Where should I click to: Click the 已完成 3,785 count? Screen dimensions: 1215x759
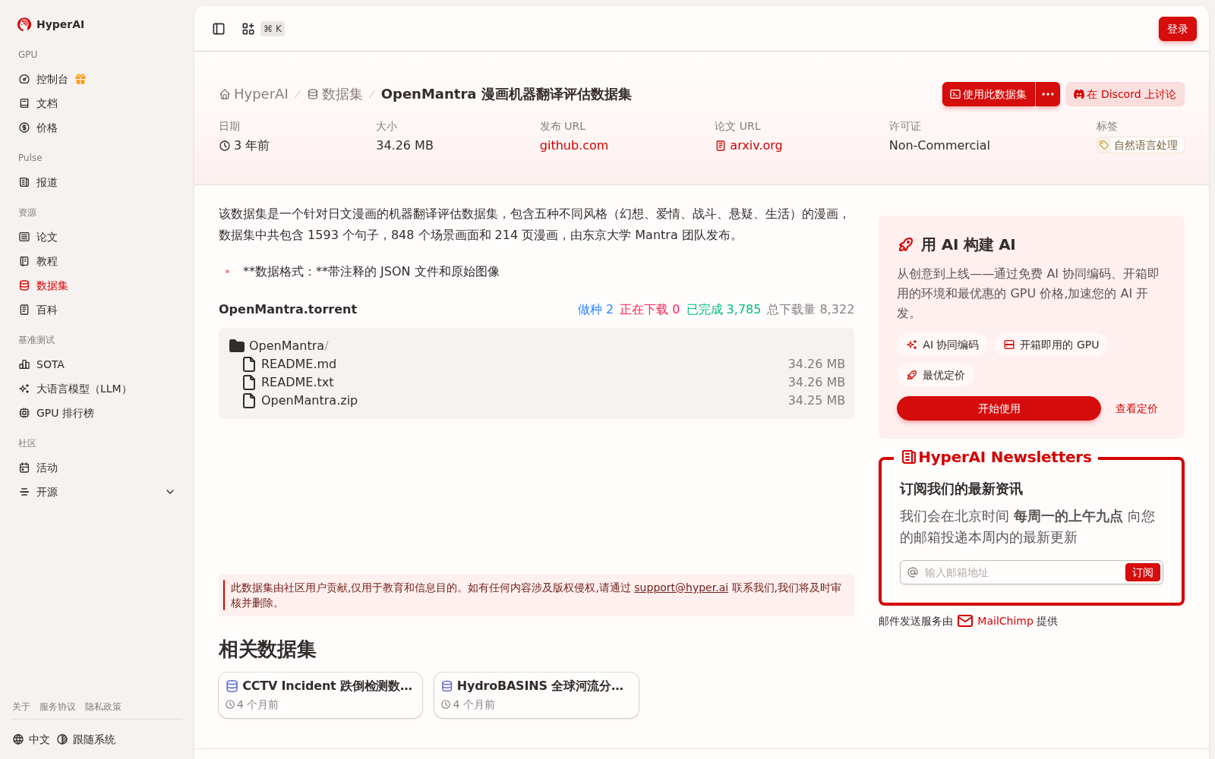coord(724,309)
